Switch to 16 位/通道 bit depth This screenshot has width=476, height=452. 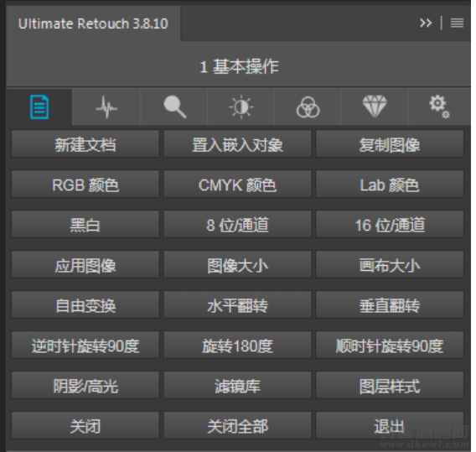[x=390, y=225]
